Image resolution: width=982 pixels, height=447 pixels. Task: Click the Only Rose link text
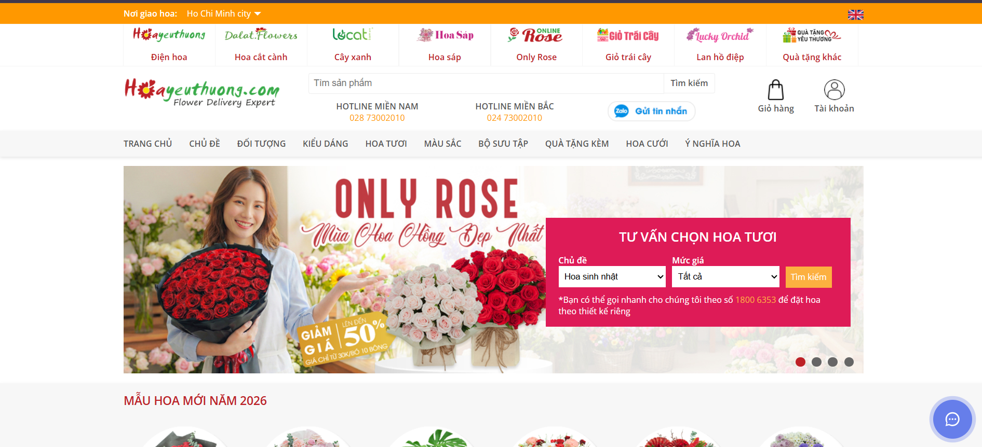[x=536, y=57]
